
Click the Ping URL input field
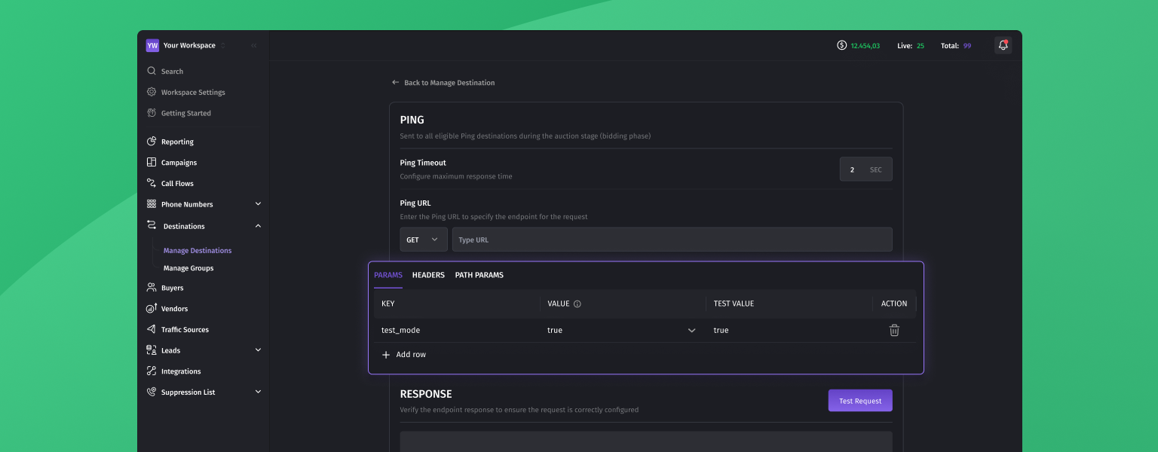671,240
